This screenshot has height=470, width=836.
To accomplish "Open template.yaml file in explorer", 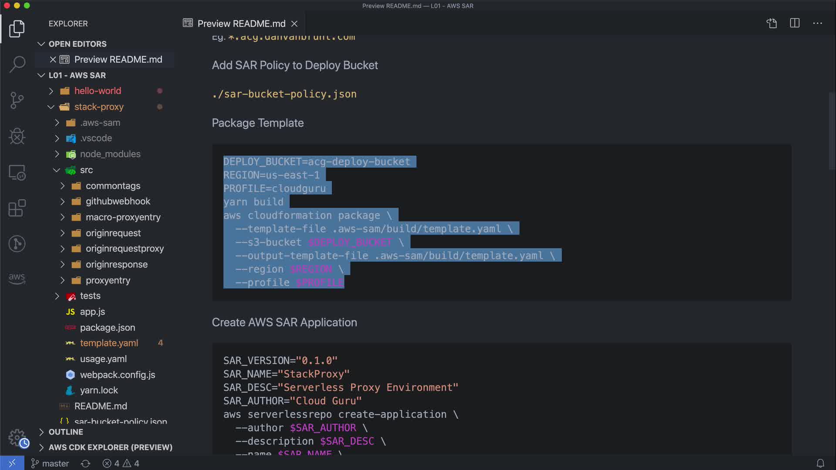I will [109, 343].
